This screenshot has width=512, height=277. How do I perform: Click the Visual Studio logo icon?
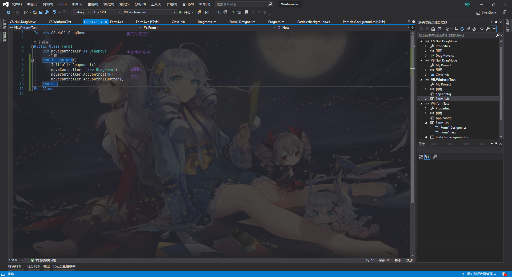[x=6, y=4]
